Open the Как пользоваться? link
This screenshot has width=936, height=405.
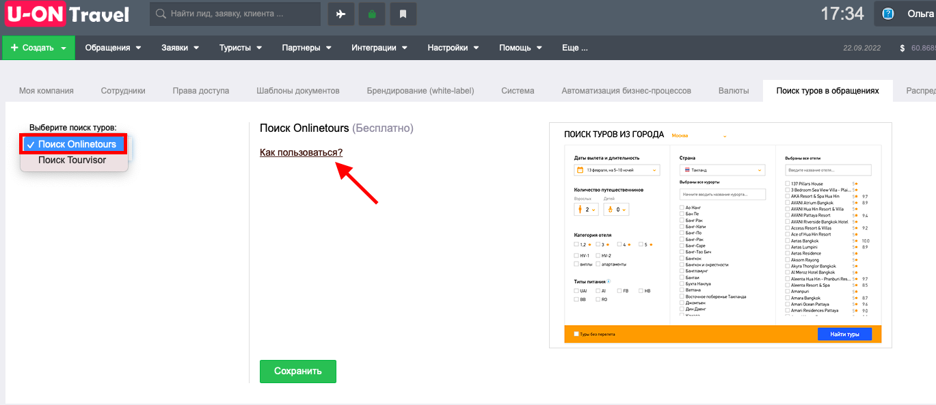point(301,152)
